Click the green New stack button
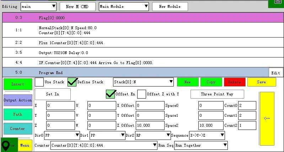The height and width of the screenshot is (152, 284). point(188,82)
